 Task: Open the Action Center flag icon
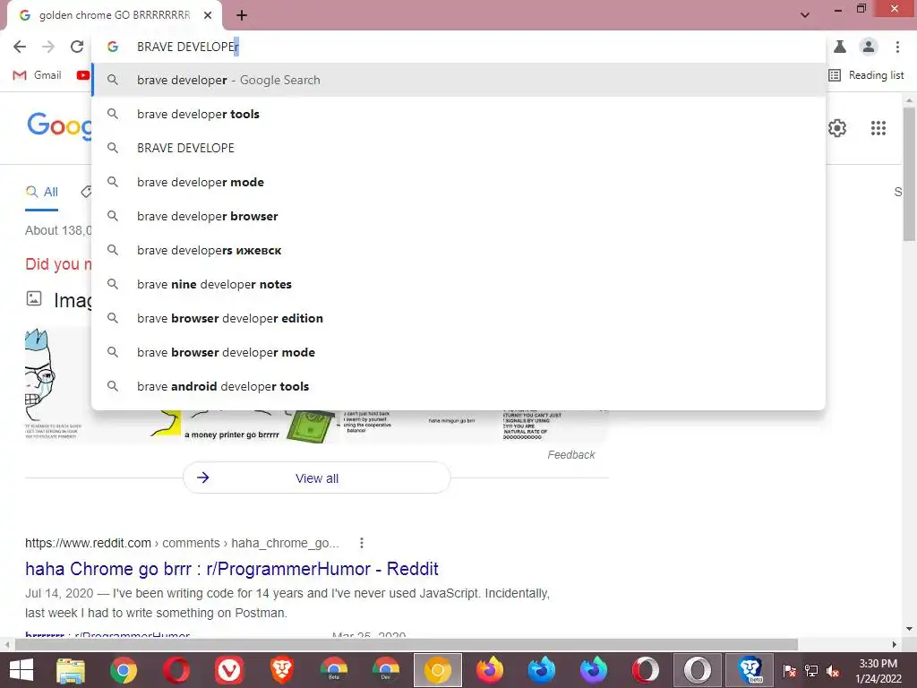[789, 671]
